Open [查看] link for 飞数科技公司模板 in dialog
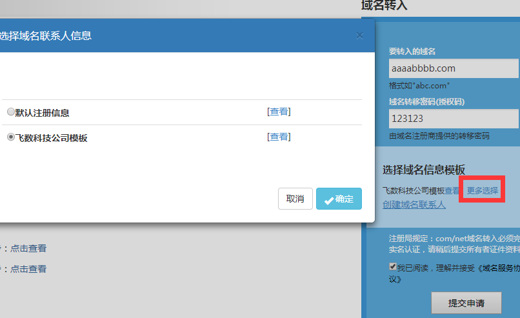Image resolution: width=520 pixels, height=318 pixels. (279, 137)
